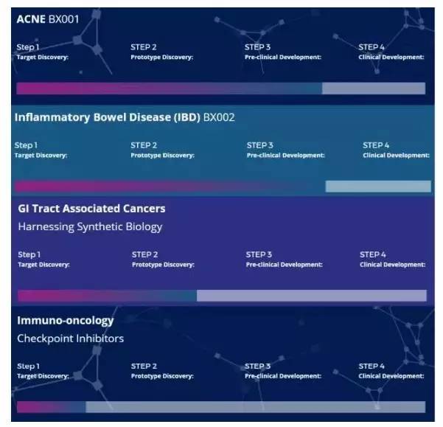Screen dimensions: 443x427
Task: Click the GI Tract Cancers progress bar
Action: coord(222,296)
